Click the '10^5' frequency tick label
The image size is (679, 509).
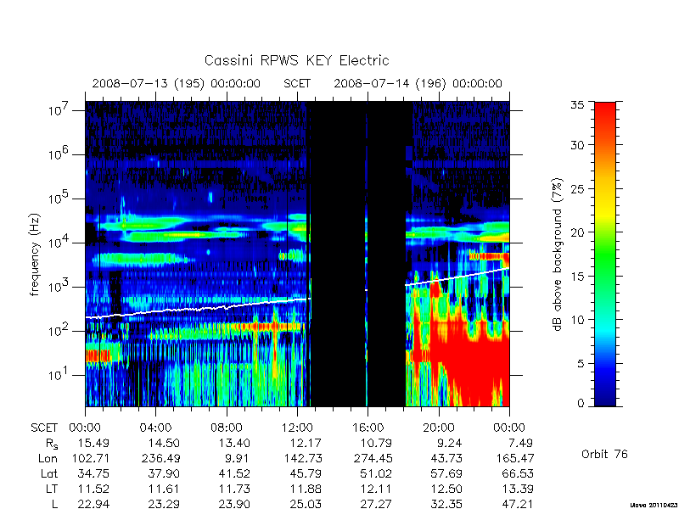(59, 198)
